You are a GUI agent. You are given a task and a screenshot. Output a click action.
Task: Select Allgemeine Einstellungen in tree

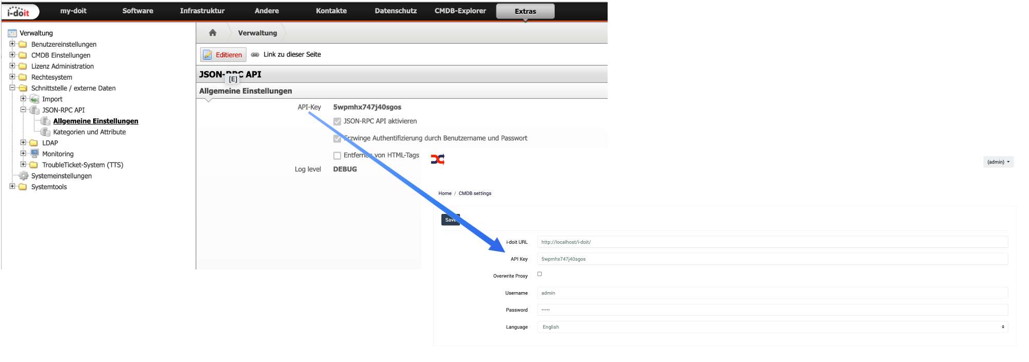click(96, 121)
